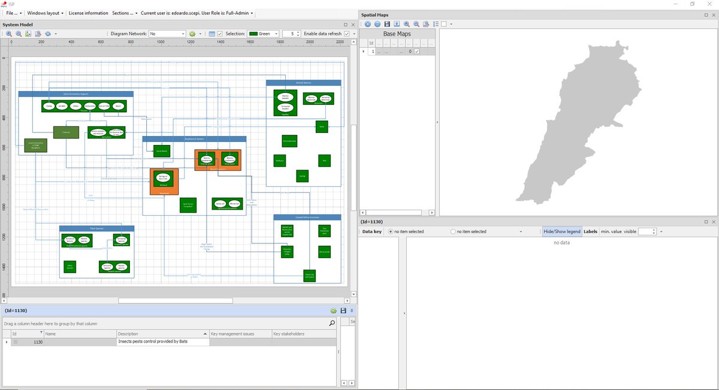Zoom in on the spatial map

406,24
